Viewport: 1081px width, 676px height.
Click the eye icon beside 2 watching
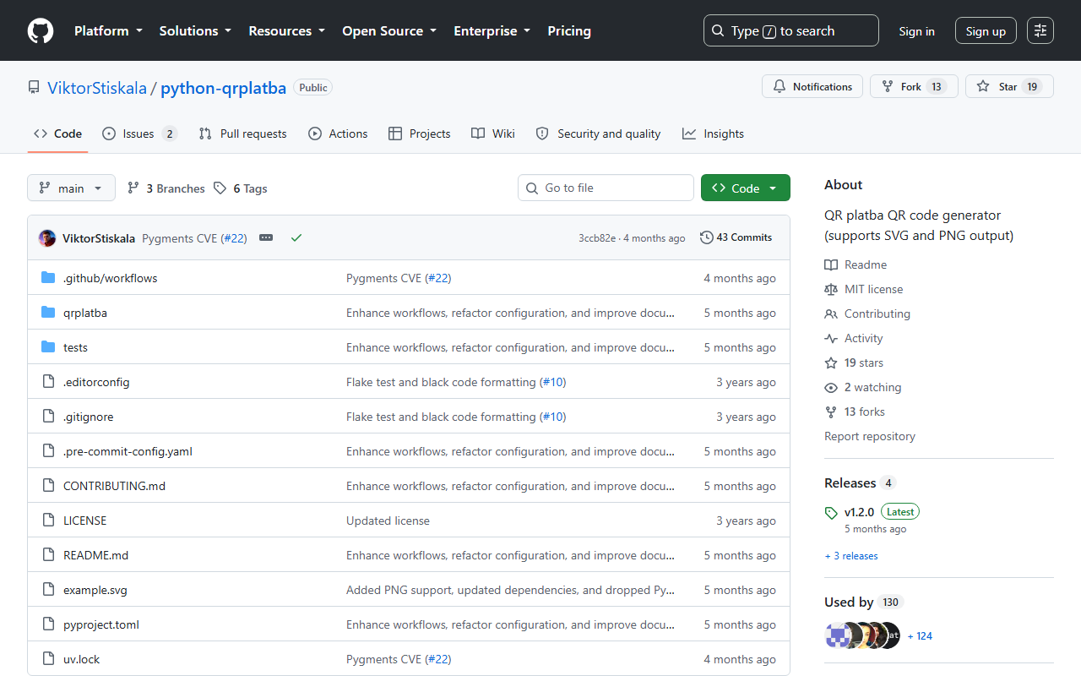coord(831,387)
